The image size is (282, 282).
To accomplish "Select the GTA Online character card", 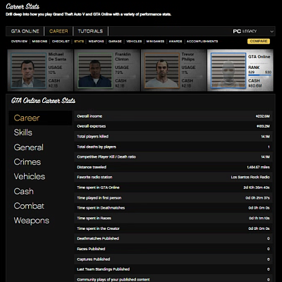I will click(240, 70).
